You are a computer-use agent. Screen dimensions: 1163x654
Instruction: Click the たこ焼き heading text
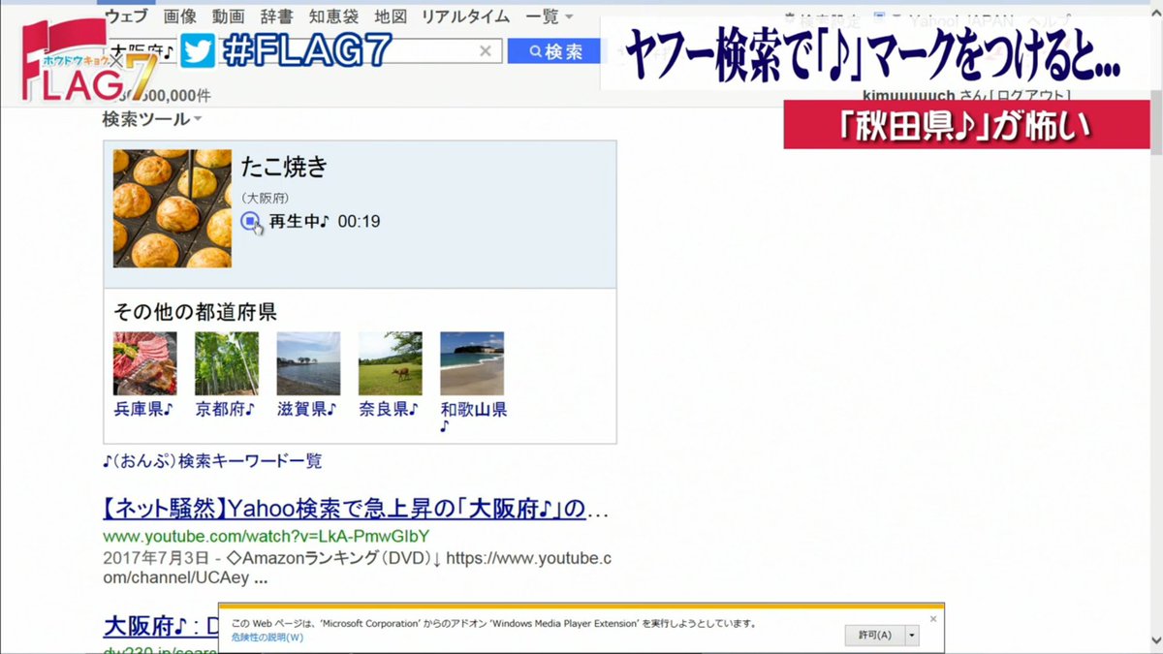click(x=285, y=167)
